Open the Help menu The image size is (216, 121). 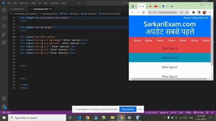(63, 3)
